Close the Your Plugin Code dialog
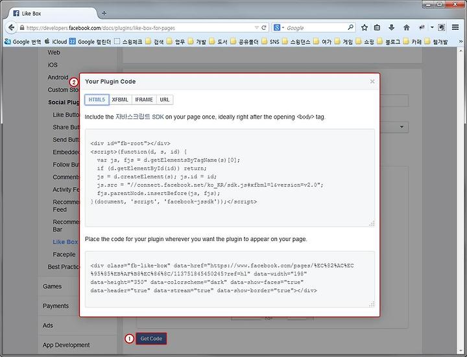This screenshot has height=357, width=467. pyautogui.click(x=372, y=81)
